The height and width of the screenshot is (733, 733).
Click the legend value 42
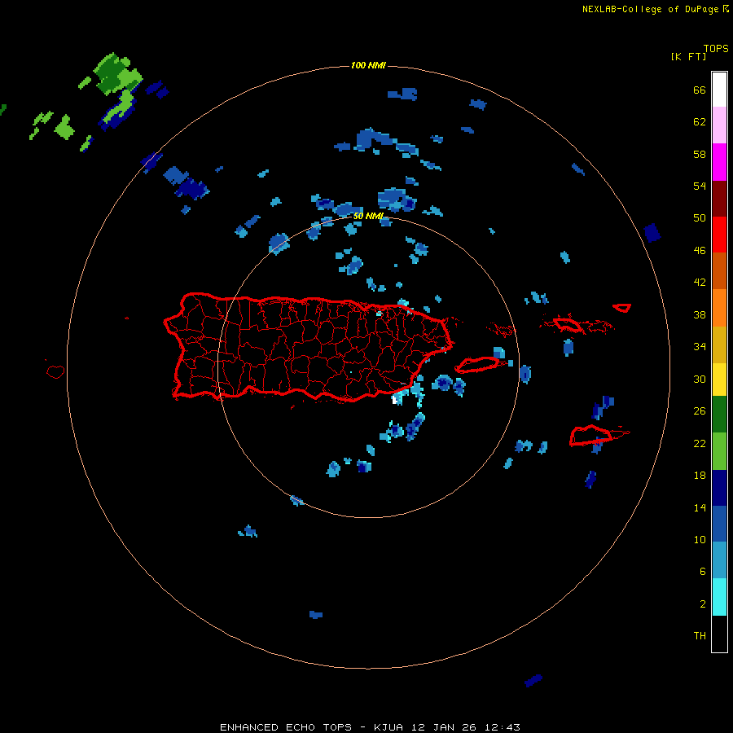700,283
